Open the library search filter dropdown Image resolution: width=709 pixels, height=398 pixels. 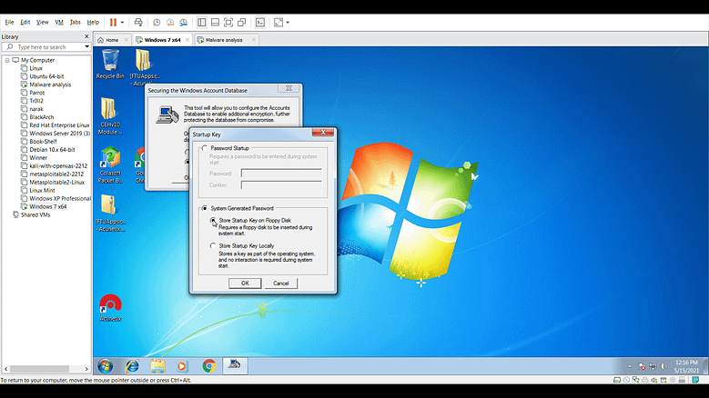click(x=86, y=47)
